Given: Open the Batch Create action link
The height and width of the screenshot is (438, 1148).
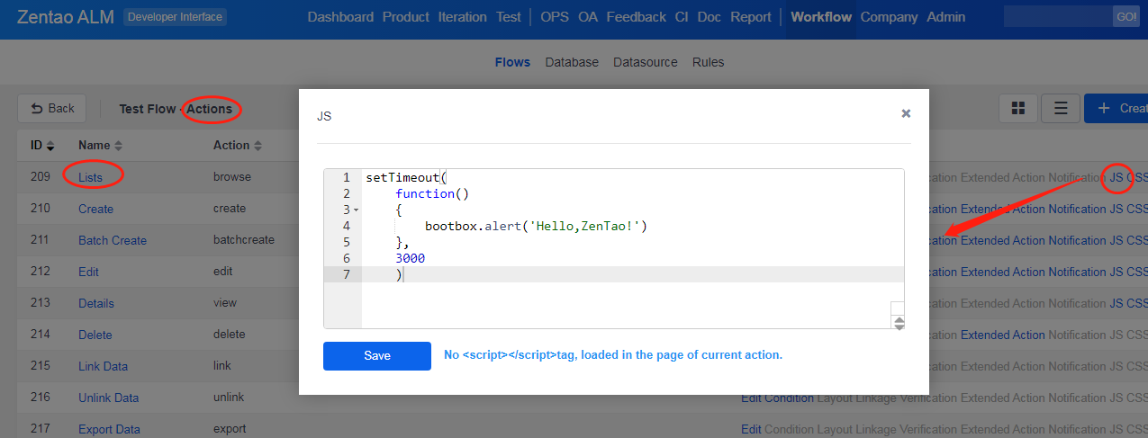Looking at the screenshot, I should pyautogui.click(x=113, y=240).
